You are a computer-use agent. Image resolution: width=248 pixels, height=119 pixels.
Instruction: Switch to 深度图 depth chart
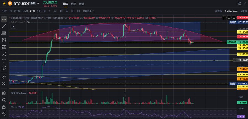244,11
